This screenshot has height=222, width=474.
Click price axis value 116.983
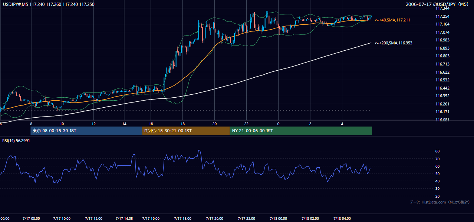tap(442, 40)
